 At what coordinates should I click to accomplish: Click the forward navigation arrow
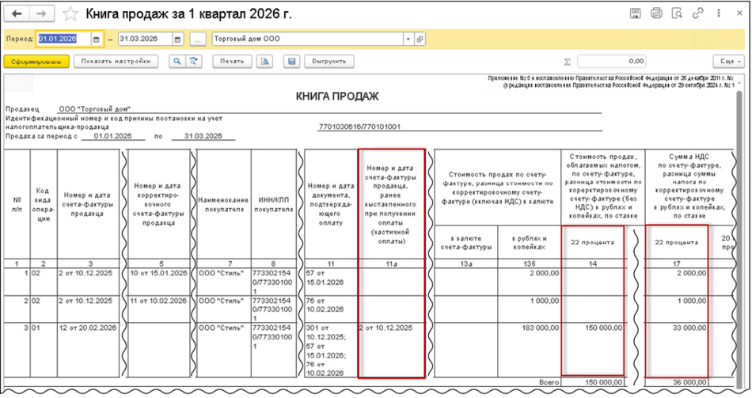pos(42,14)
